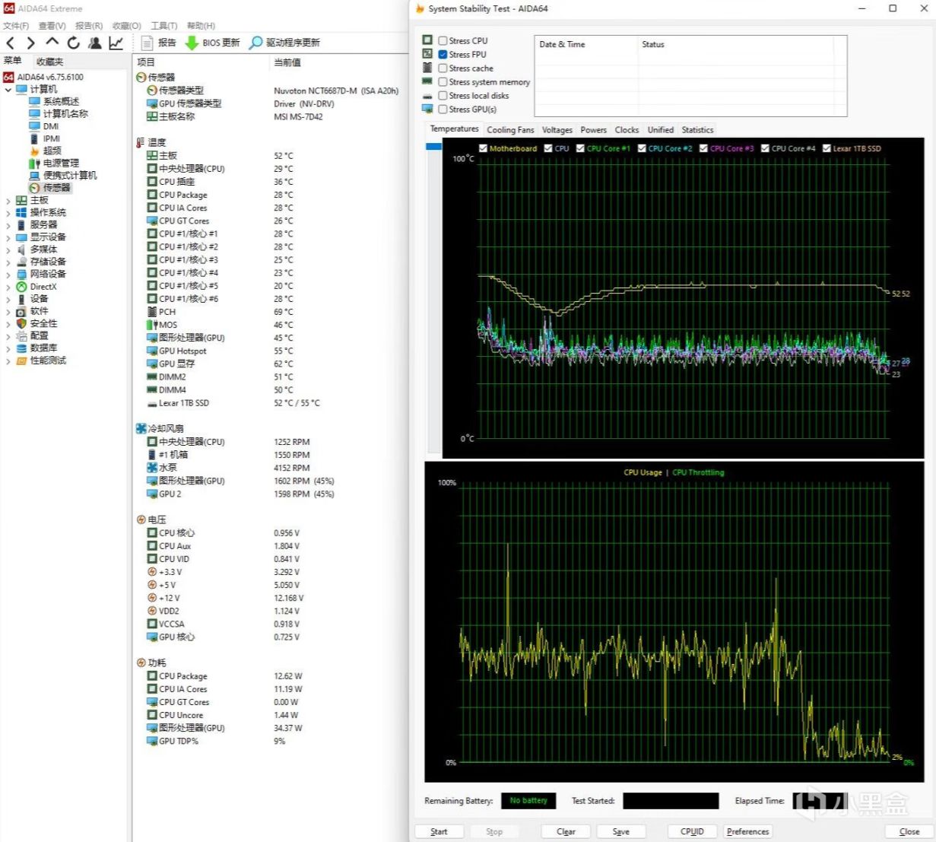Switch to the Cooling Fans tab
Image resolution: width=936 pixels, height=842 pixels.
510,130
